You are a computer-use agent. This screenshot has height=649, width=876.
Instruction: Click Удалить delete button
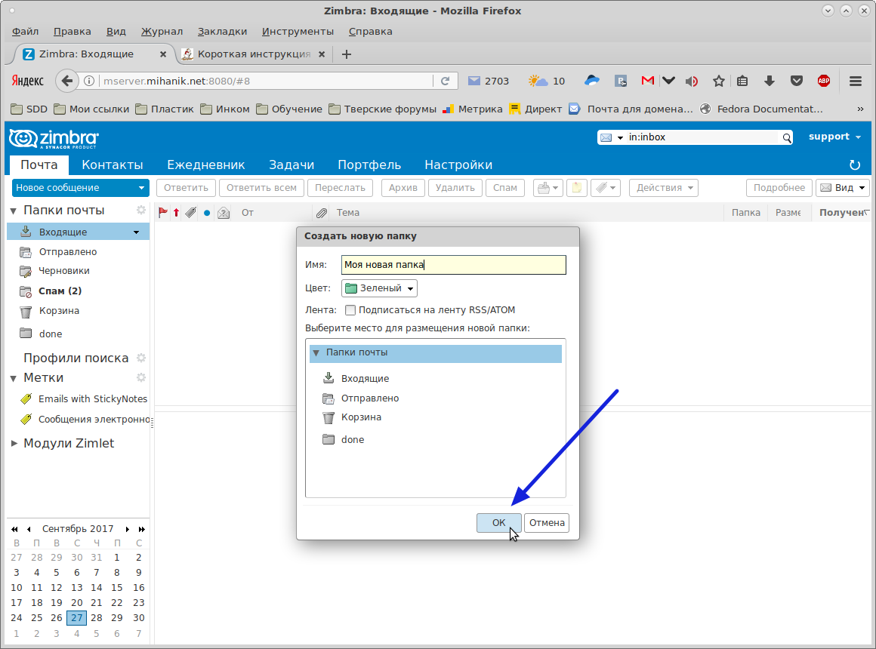pos(455,188)
